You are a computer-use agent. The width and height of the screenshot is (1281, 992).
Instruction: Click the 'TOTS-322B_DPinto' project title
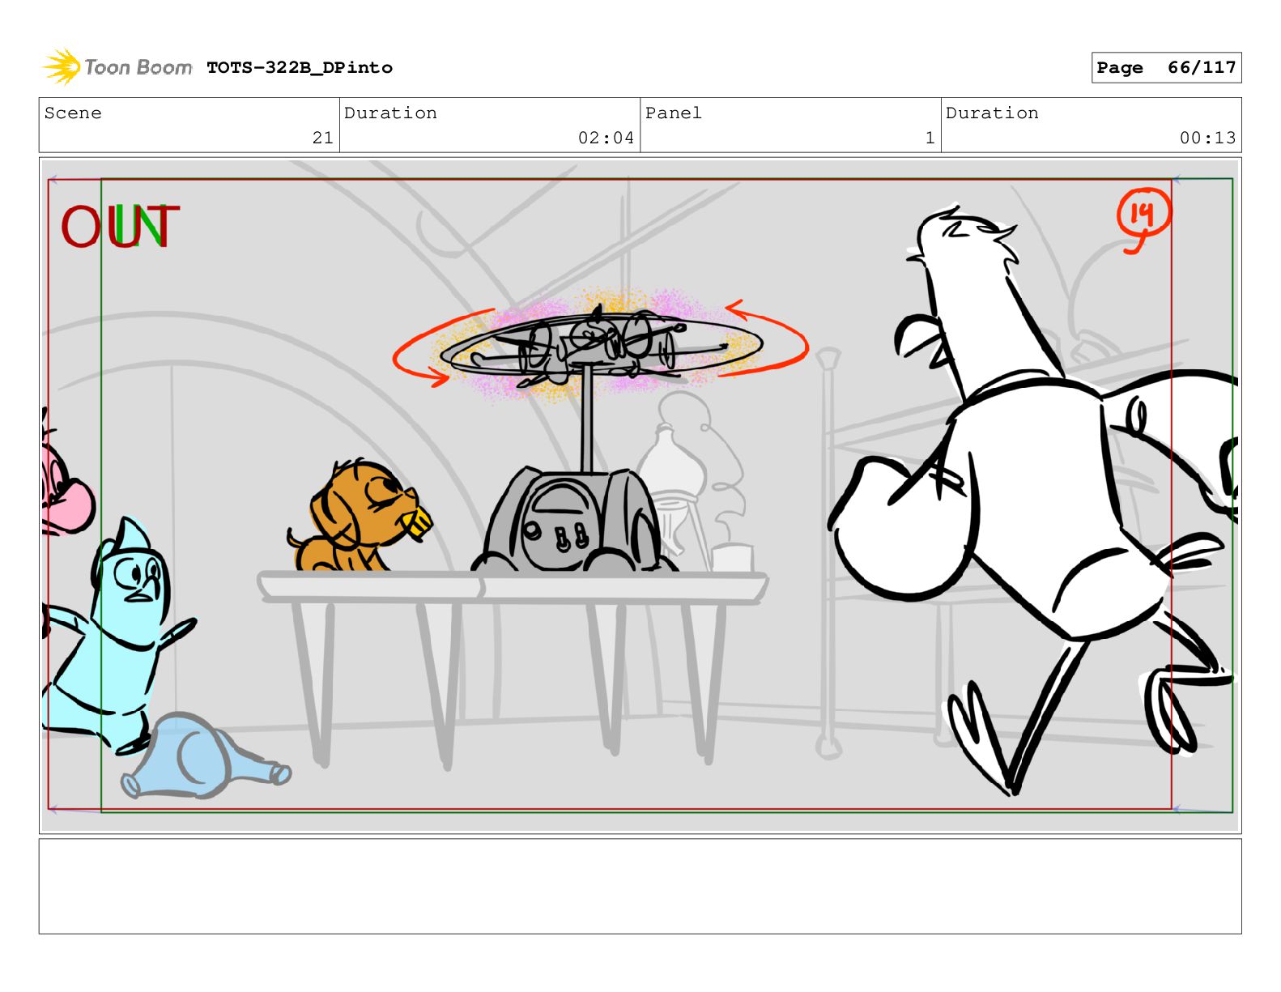point(300,68)
